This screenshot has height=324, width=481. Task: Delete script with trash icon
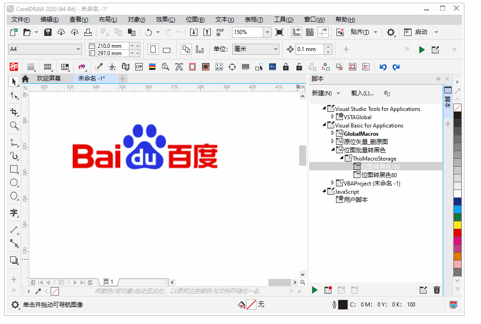click(x=436, y=289)
